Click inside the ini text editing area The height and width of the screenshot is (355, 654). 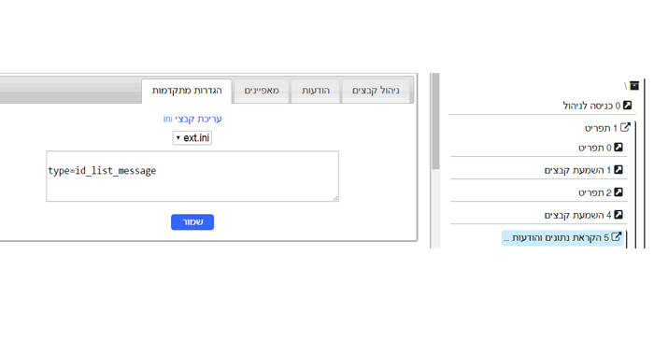coord(192,176)
